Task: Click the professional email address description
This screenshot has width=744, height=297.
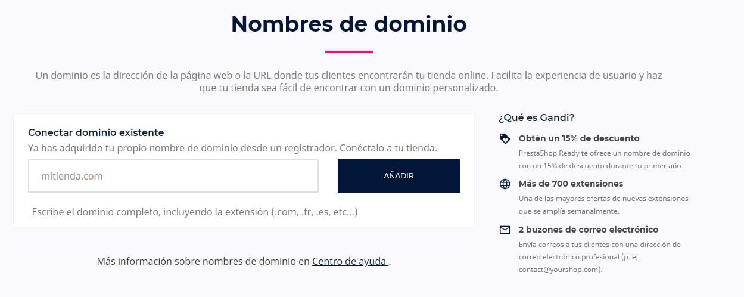Action: coord(599,256)
